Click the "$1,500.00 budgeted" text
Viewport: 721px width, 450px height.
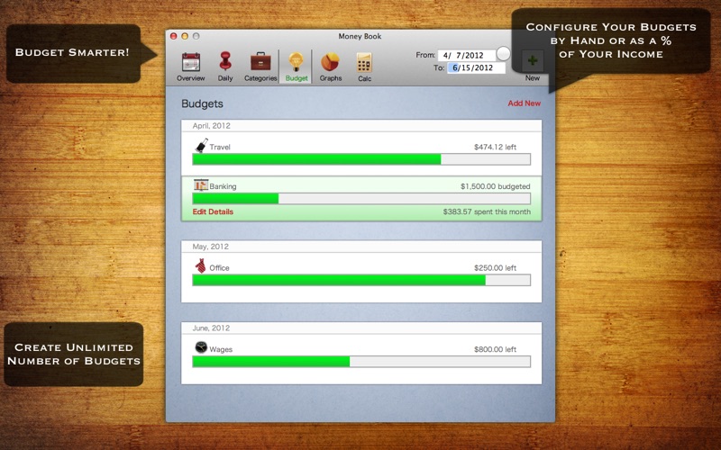pyautogui.click(x=495, y=186)
